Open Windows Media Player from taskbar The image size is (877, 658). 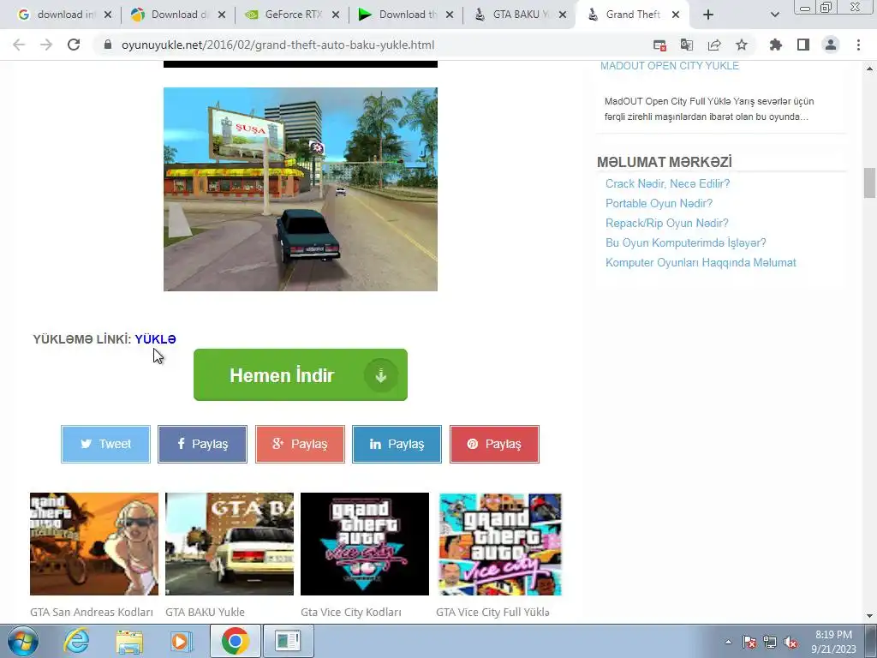[181, 641]
